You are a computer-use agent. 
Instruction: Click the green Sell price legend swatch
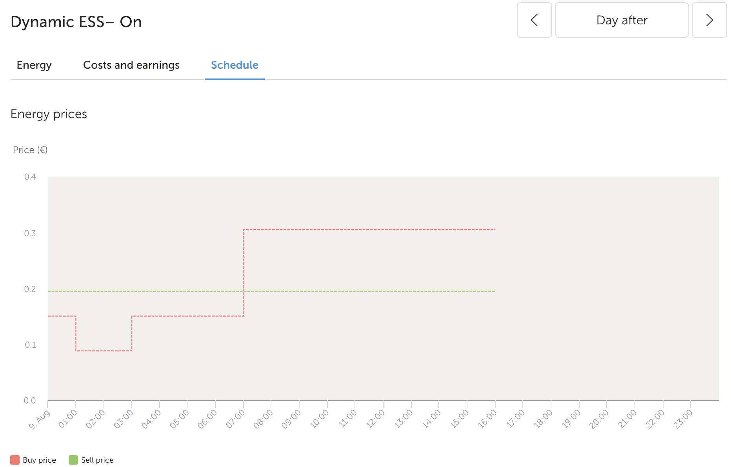click(x=73, y=460)
